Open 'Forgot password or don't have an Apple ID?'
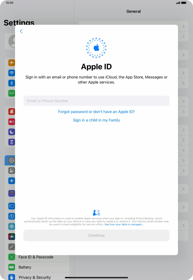 click(96, 112)
